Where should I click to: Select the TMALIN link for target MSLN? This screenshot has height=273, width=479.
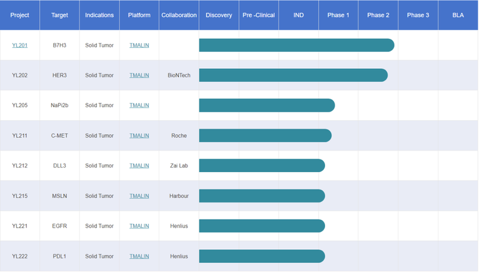click(139, 196)
